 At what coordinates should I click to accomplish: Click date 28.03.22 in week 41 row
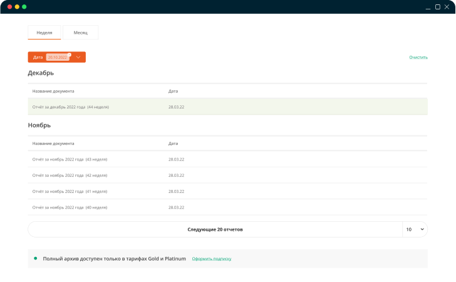176,192
